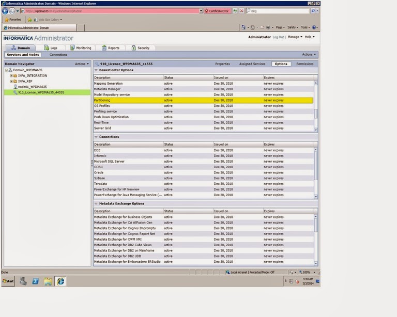This screenshot has width=397, height=317.
Task: Click the INFA_INTEGRATION folder icon
Action: coord(15,75)
